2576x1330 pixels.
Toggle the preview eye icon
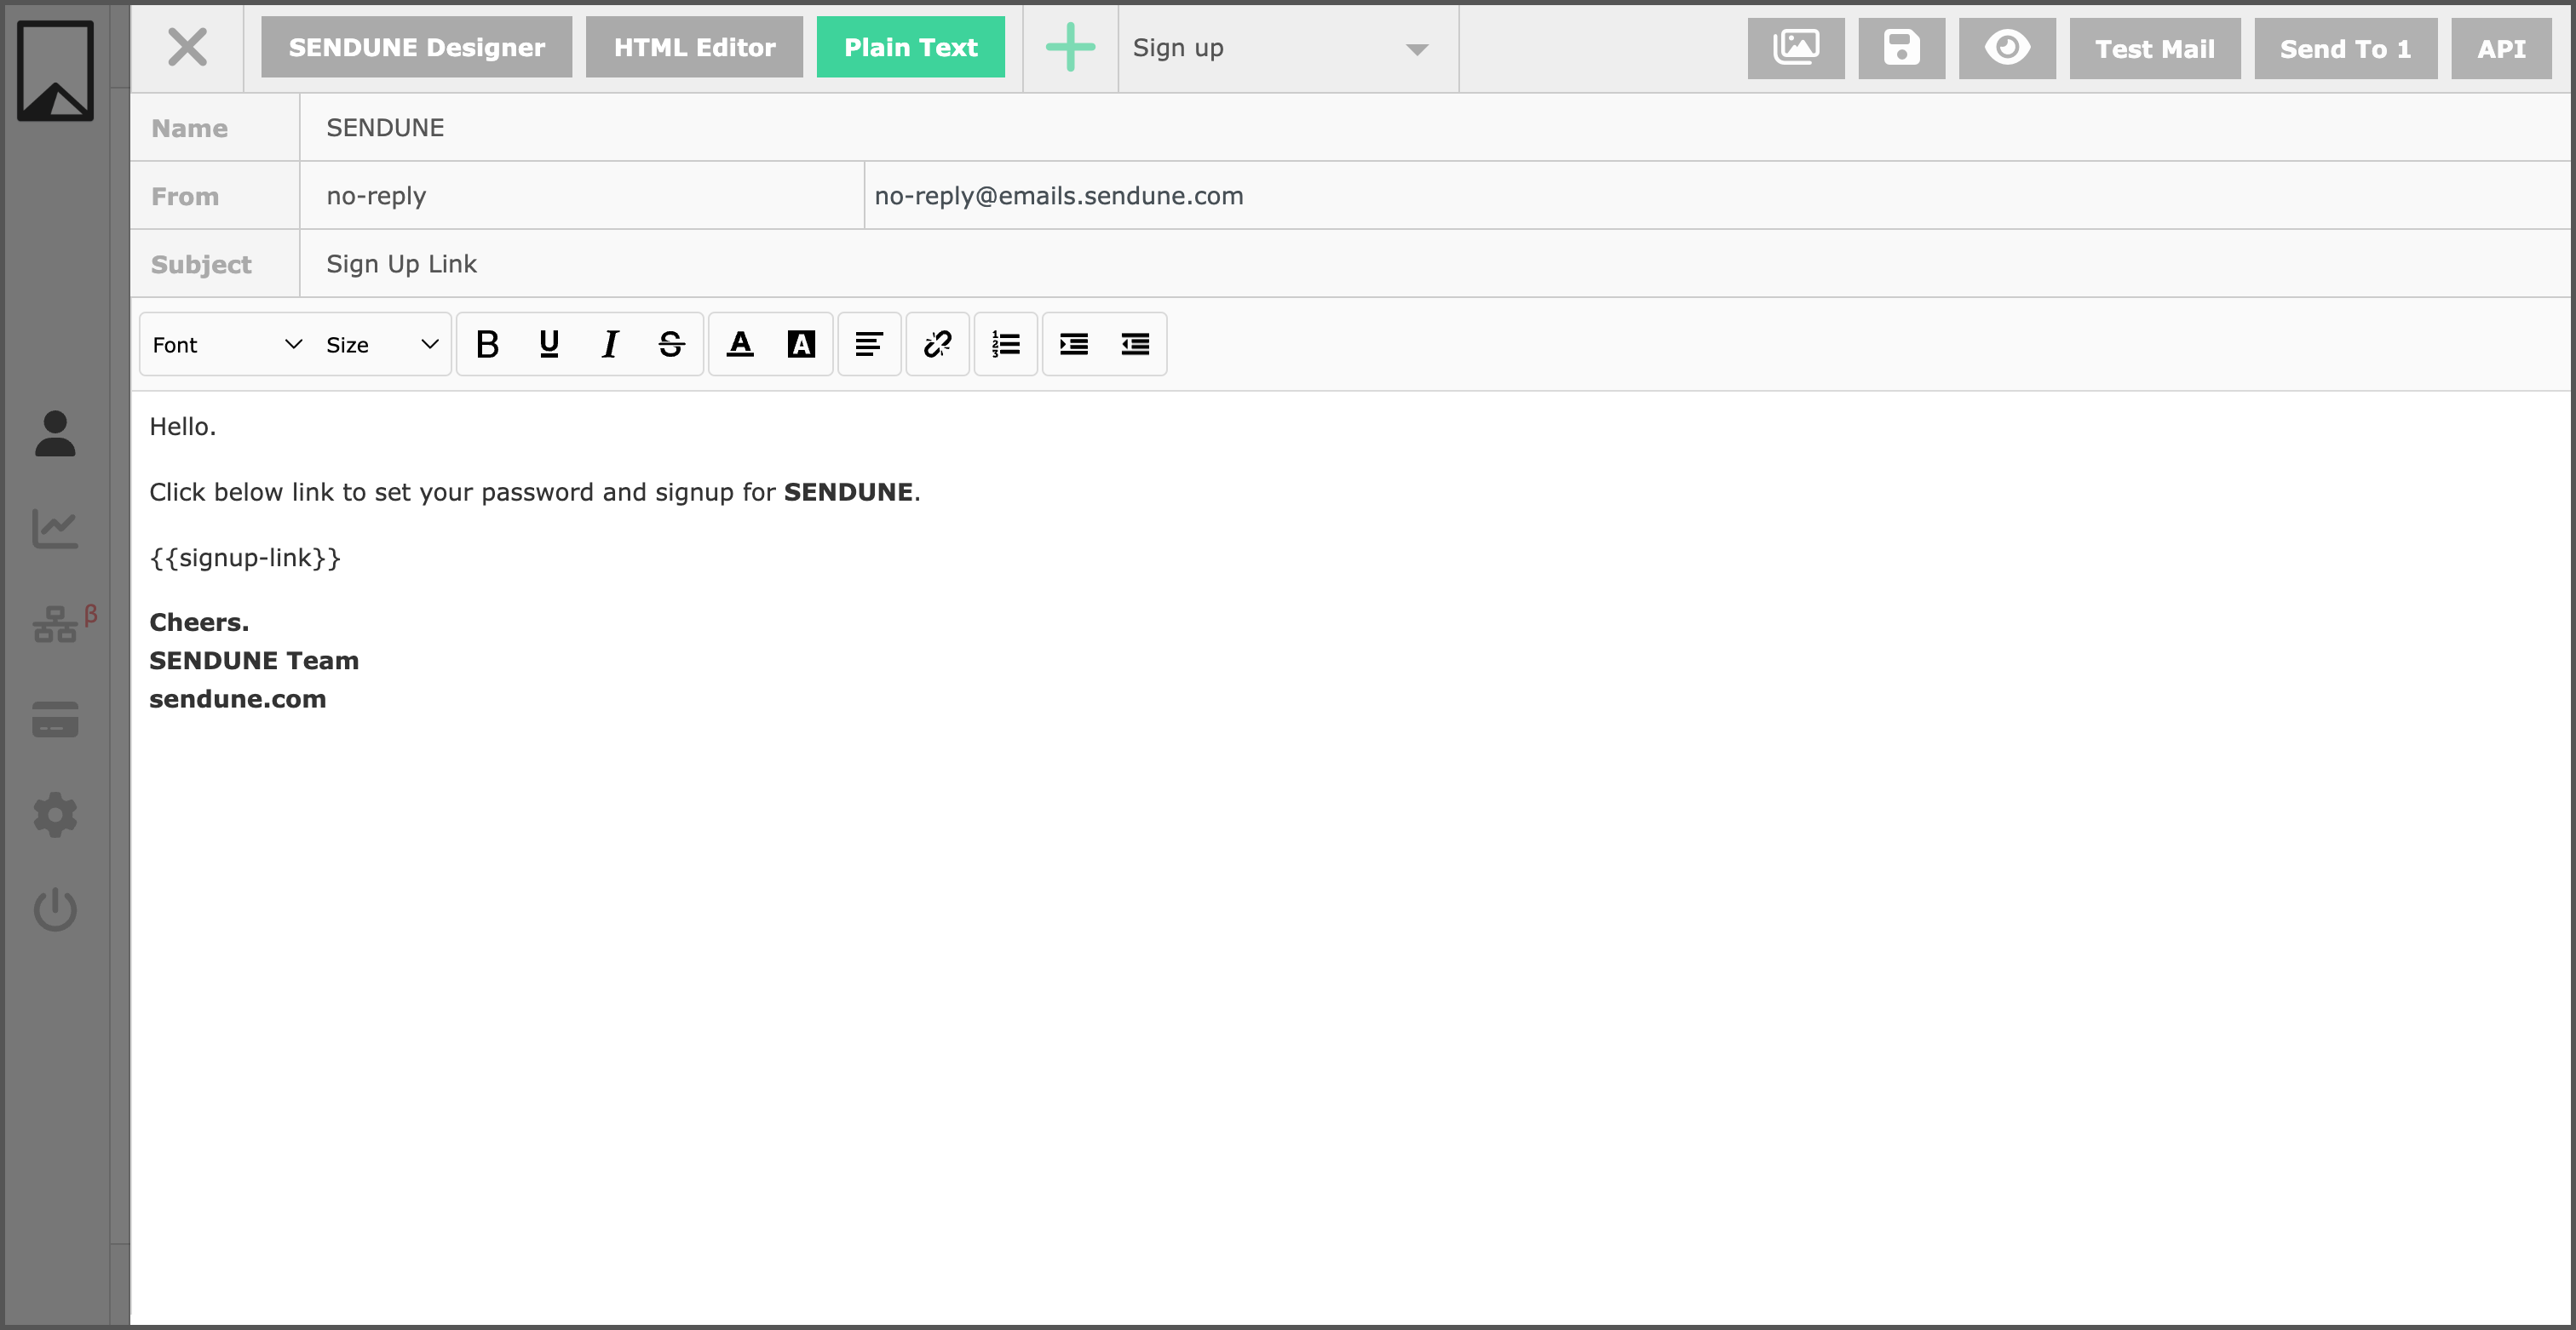point(2006,48)
